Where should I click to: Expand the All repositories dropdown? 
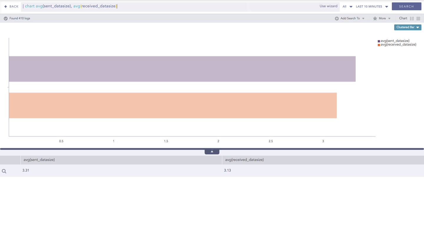[347, 6]
